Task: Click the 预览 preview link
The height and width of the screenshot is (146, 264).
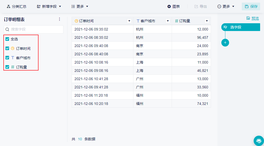Action: tap(255, 18)
